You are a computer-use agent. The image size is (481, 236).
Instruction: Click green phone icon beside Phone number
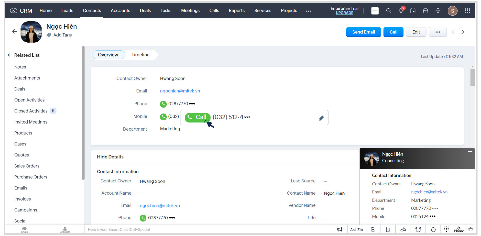point(163,104)
